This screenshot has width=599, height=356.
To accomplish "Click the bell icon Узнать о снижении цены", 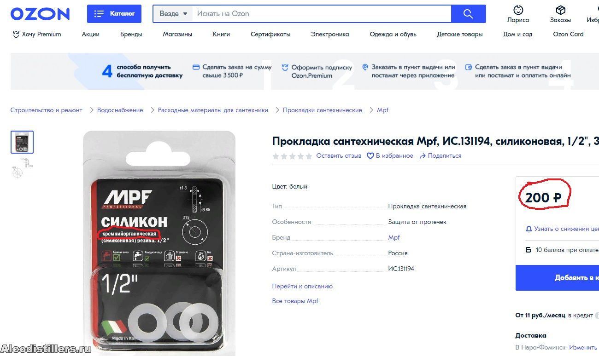I will point(529,229).
